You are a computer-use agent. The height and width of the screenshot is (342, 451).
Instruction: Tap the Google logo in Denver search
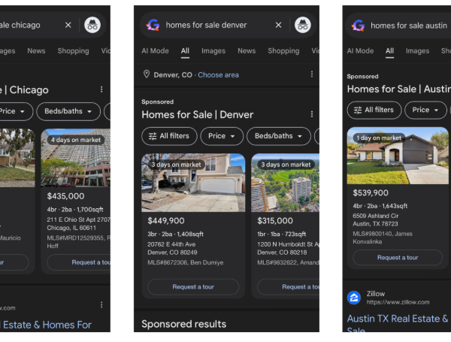coord(153,25)
